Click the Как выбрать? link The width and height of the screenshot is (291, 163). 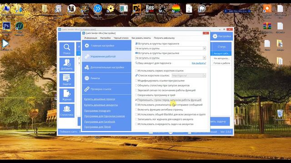pyautogui.click(x=199, y=63)
